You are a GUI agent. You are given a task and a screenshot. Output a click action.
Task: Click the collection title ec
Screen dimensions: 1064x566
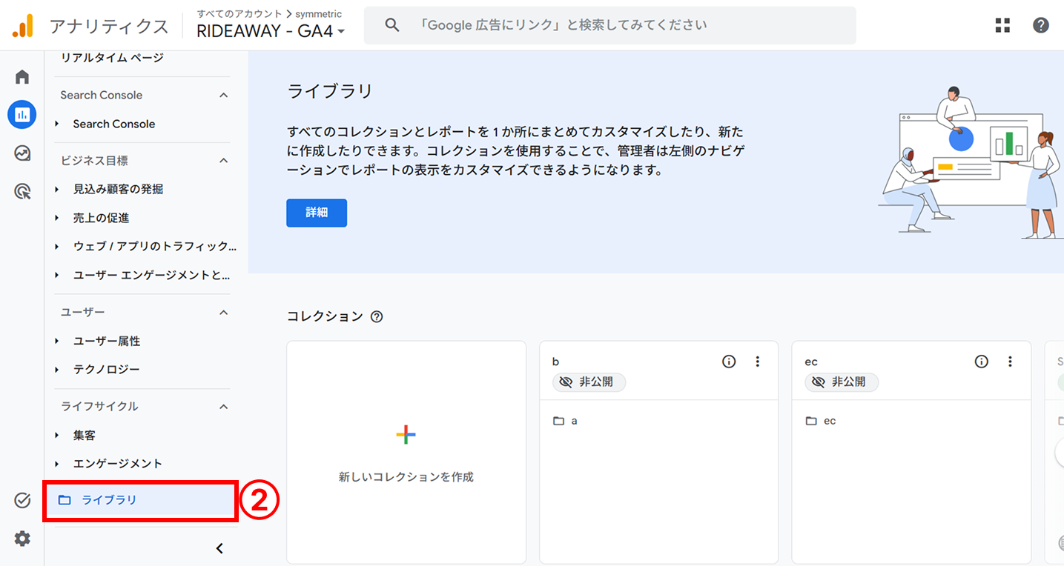(811, 362)
